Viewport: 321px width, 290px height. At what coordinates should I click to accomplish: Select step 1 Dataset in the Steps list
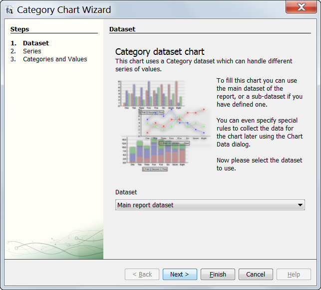pos(35,43)
